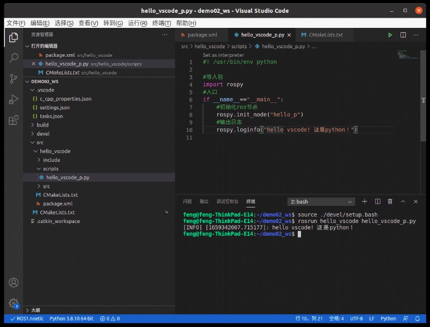Open the Search view icon
The image size is (430, 327).
13,58
